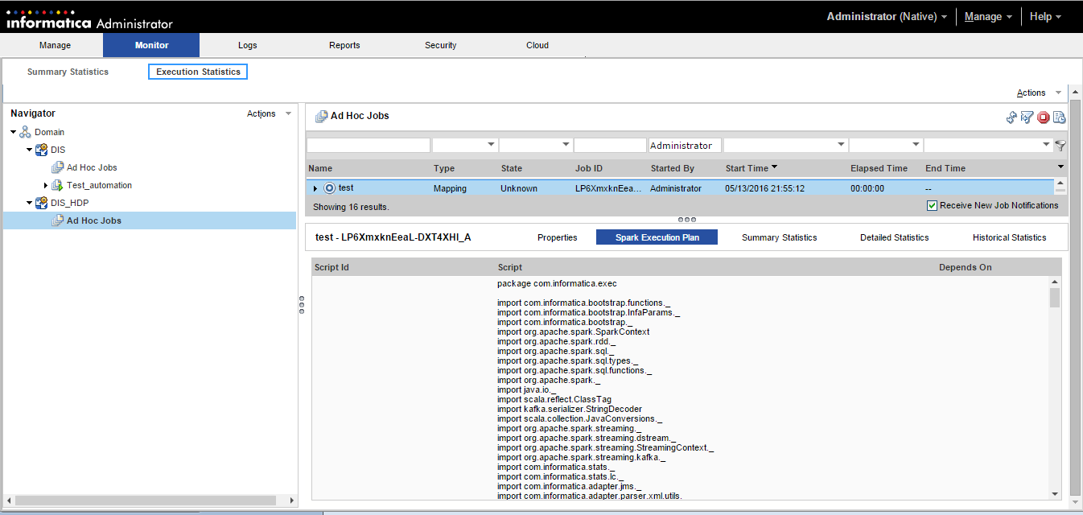This screenshot has width=1083, height=515.
Task: Click script panel vertical scrollbar thumb
Action: pyautogui.click(x=1055, y=298)
